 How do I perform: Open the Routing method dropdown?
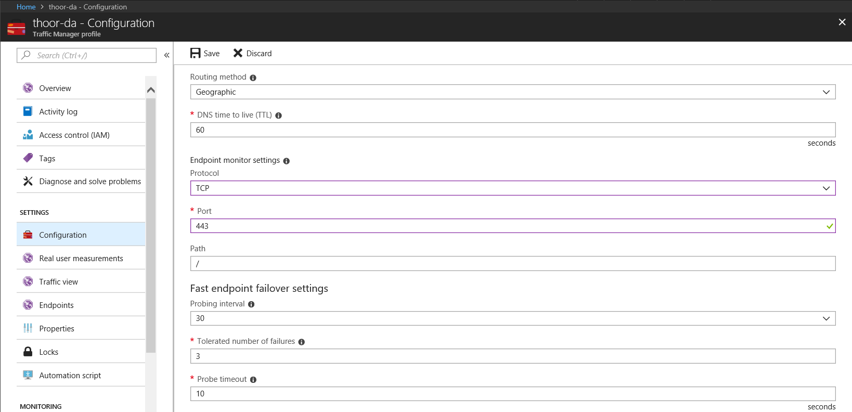(513, 92)
